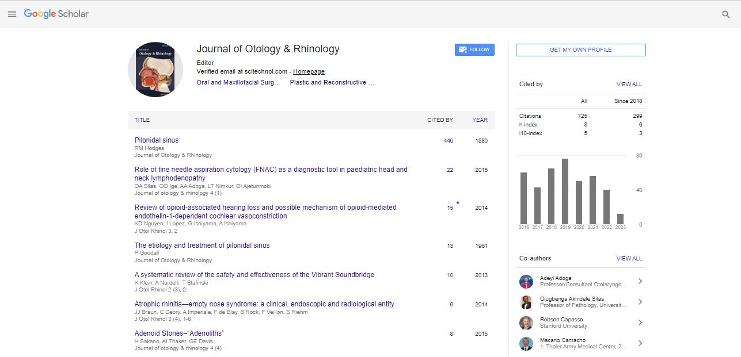Open the FNAC paediatric lymphadenopathy article
This screenshot has width=741, height=357.
click(271, 174)
